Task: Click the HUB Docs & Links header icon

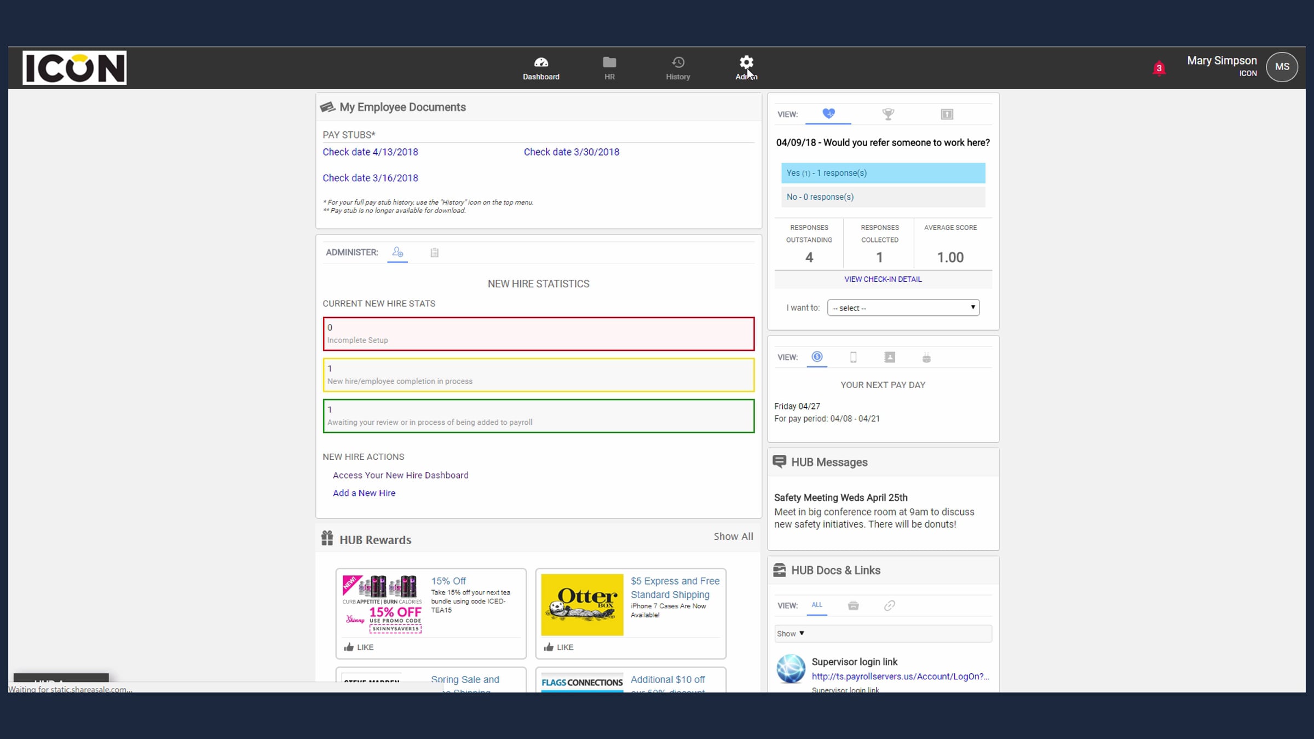Action: click(x=779, y=570)
